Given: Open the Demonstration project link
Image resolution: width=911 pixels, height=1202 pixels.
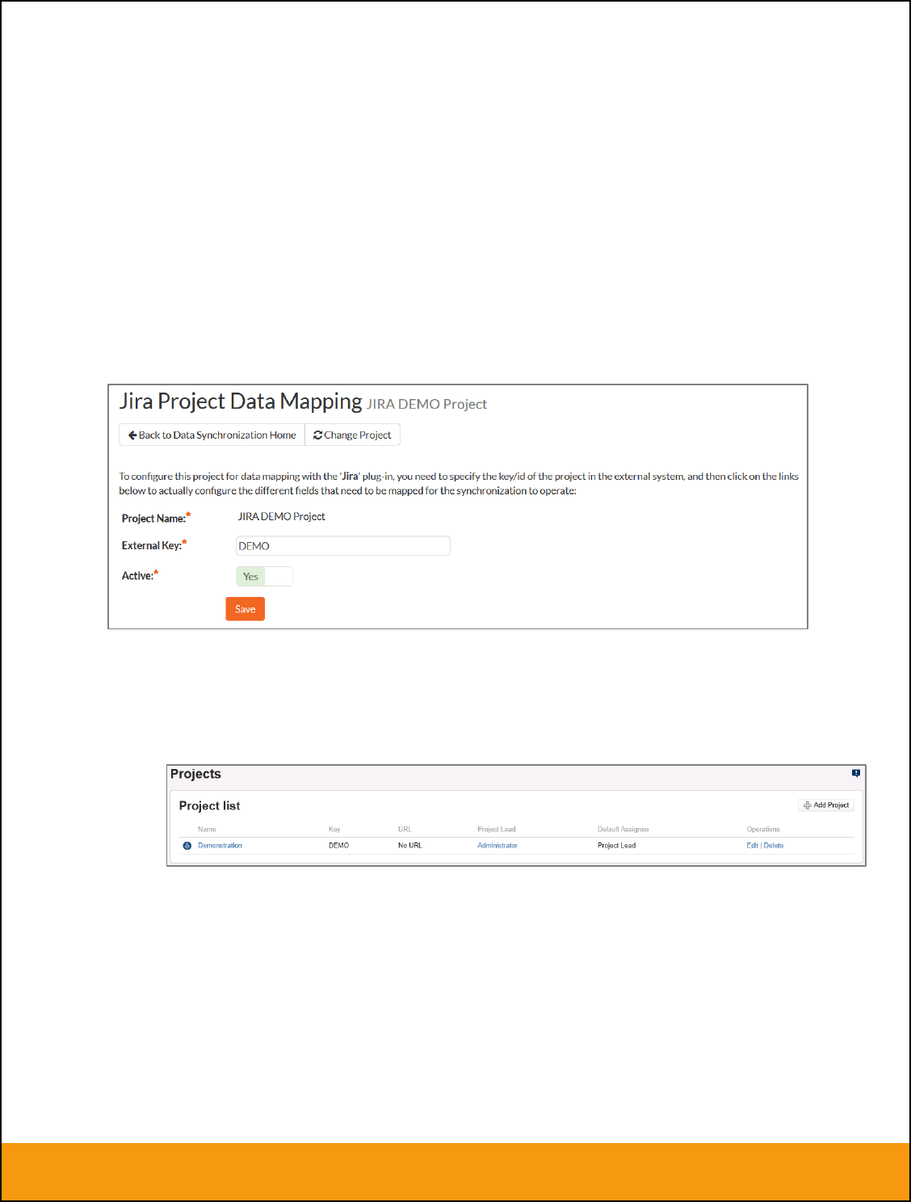Looking at the screenshot, I should pyautogui.click(x=220, y=846).
